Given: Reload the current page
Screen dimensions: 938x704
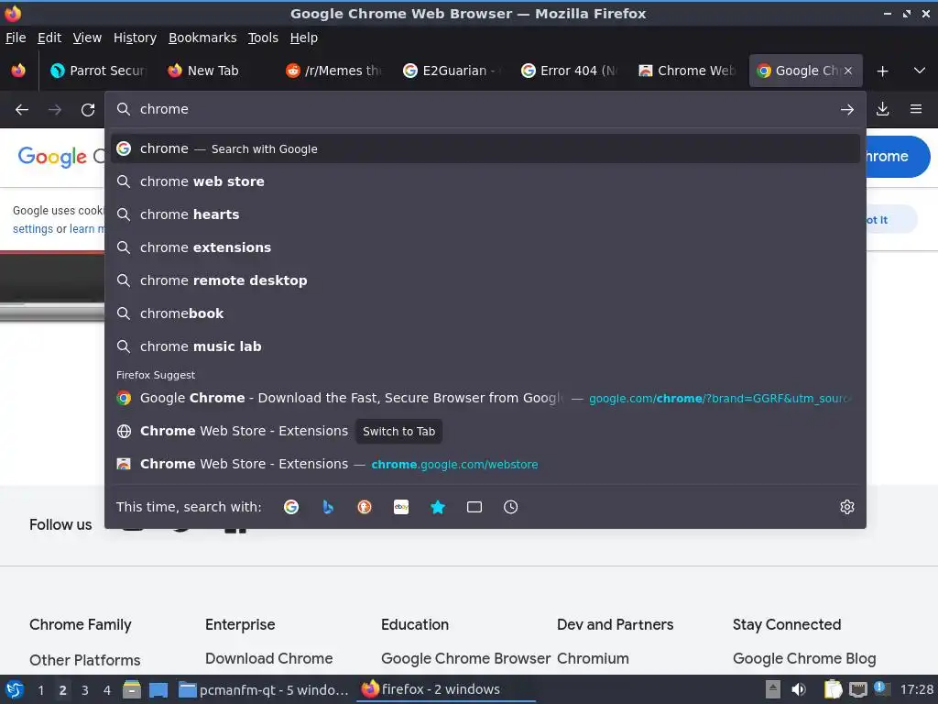Looking at the screenshot, I should click(x=88, y=110).
